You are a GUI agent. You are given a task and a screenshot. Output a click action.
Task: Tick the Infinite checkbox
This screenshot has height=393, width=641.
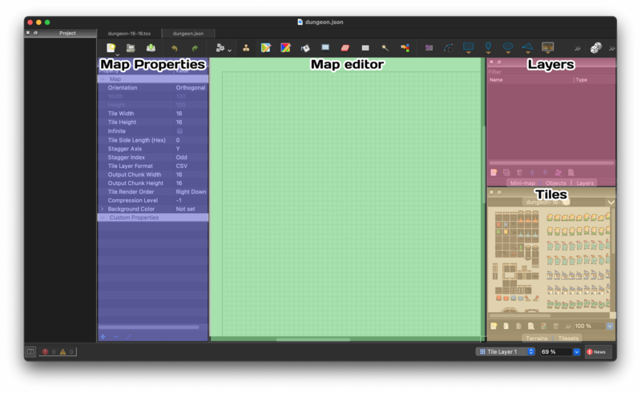pyautogui.click(x=179, y=131)
